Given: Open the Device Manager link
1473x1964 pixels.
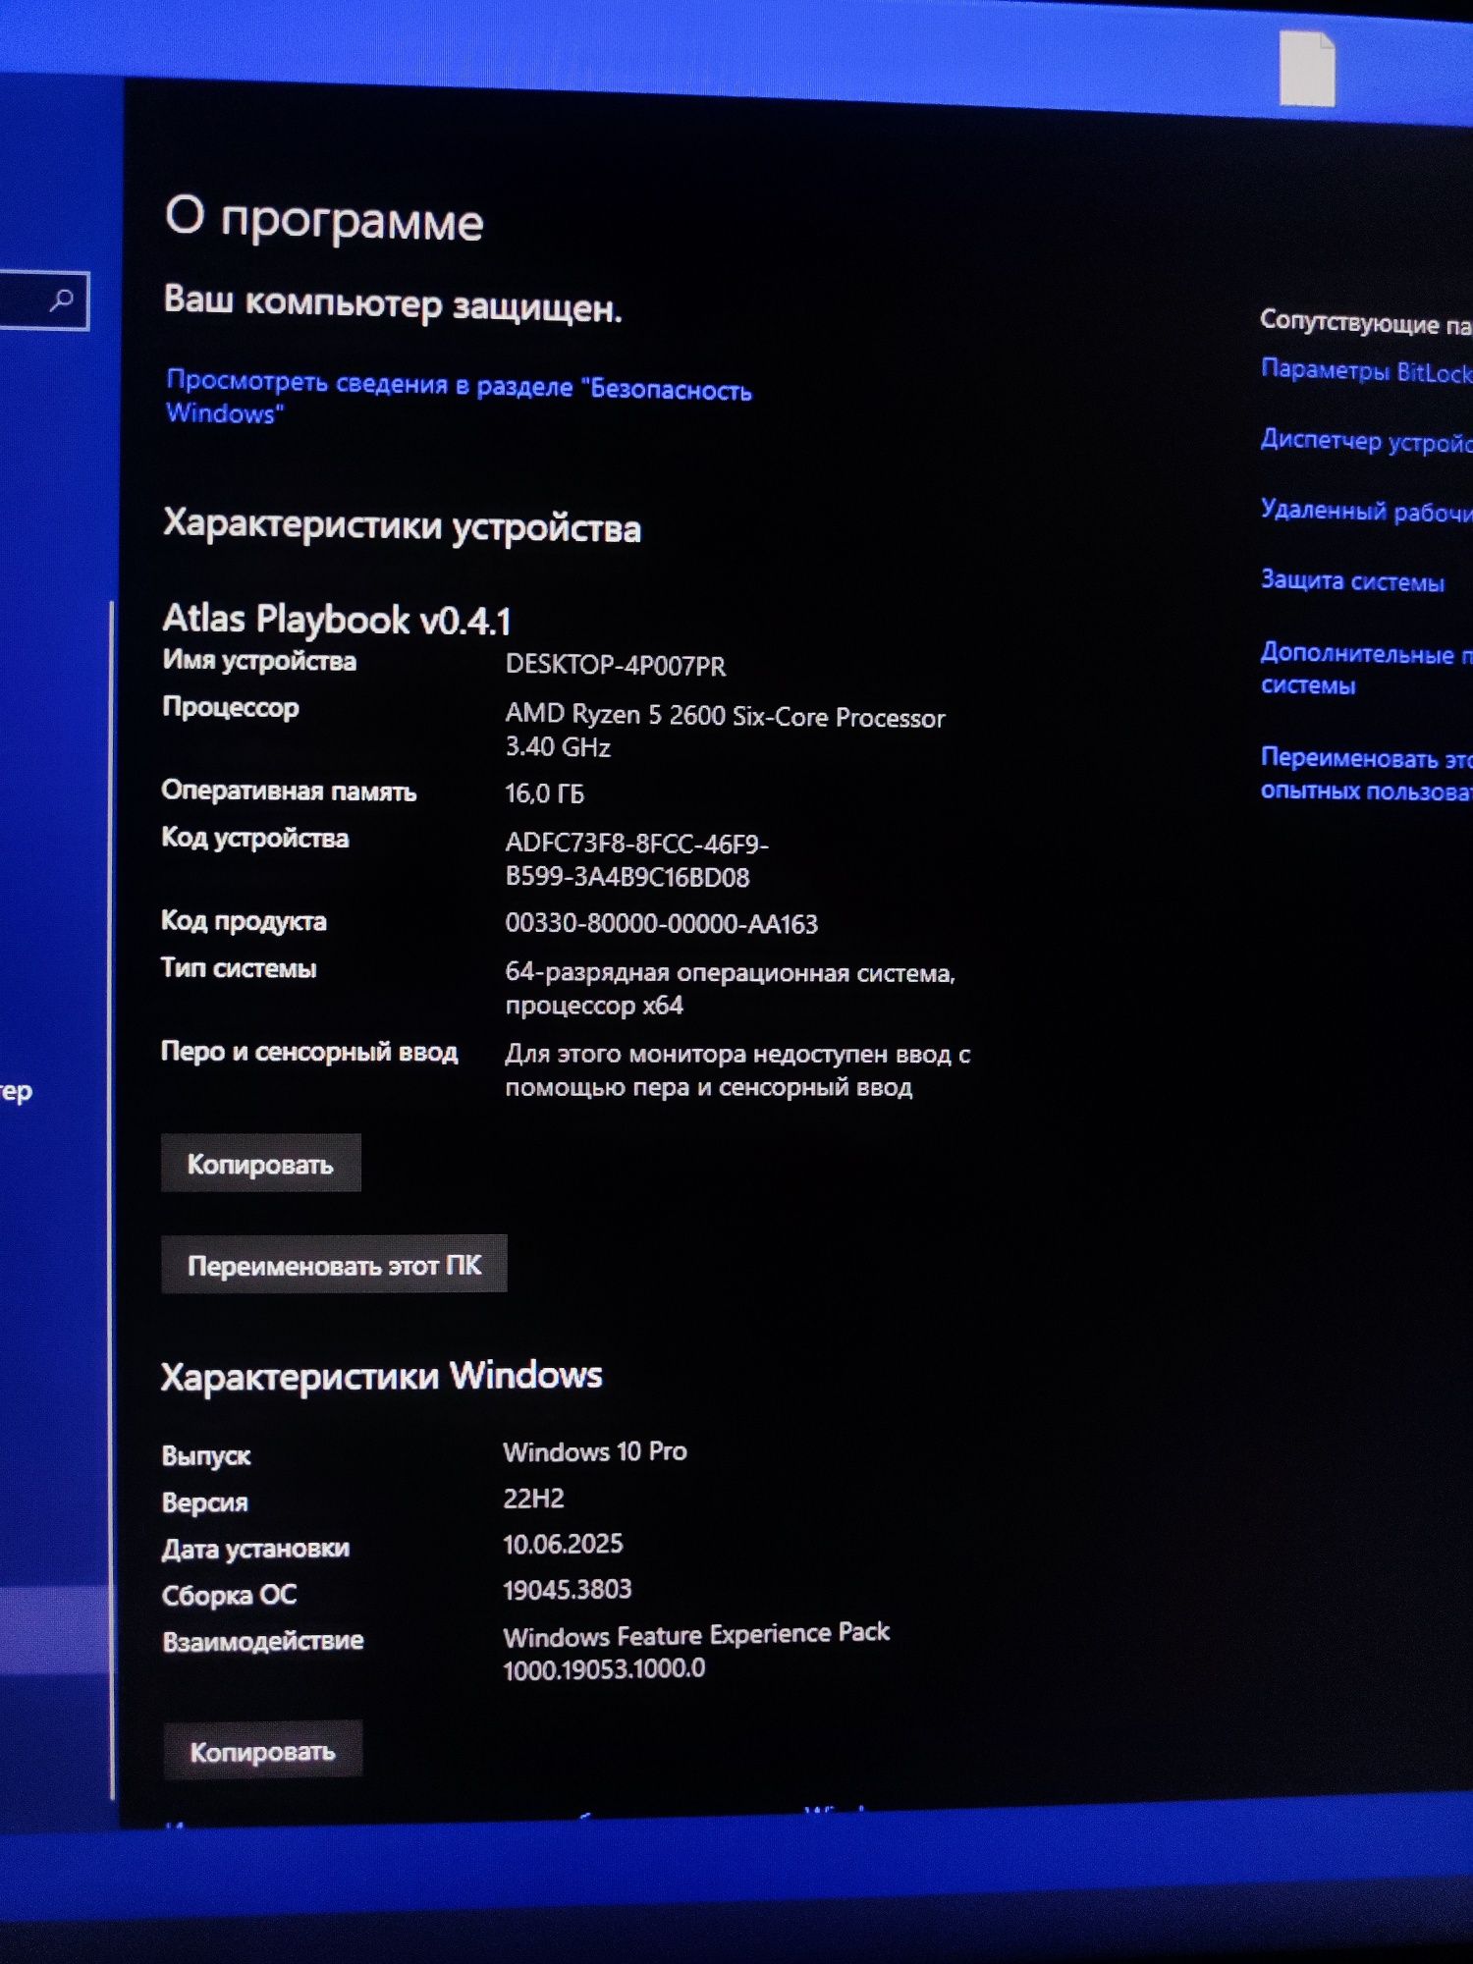Looking at the screenshot, I should [x=1366, y=441].
